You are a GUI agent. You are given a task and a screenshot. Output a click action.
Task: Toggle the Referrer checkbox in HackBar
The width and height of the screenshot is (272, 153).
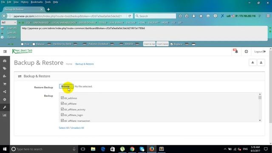click(x=34, y=44)
